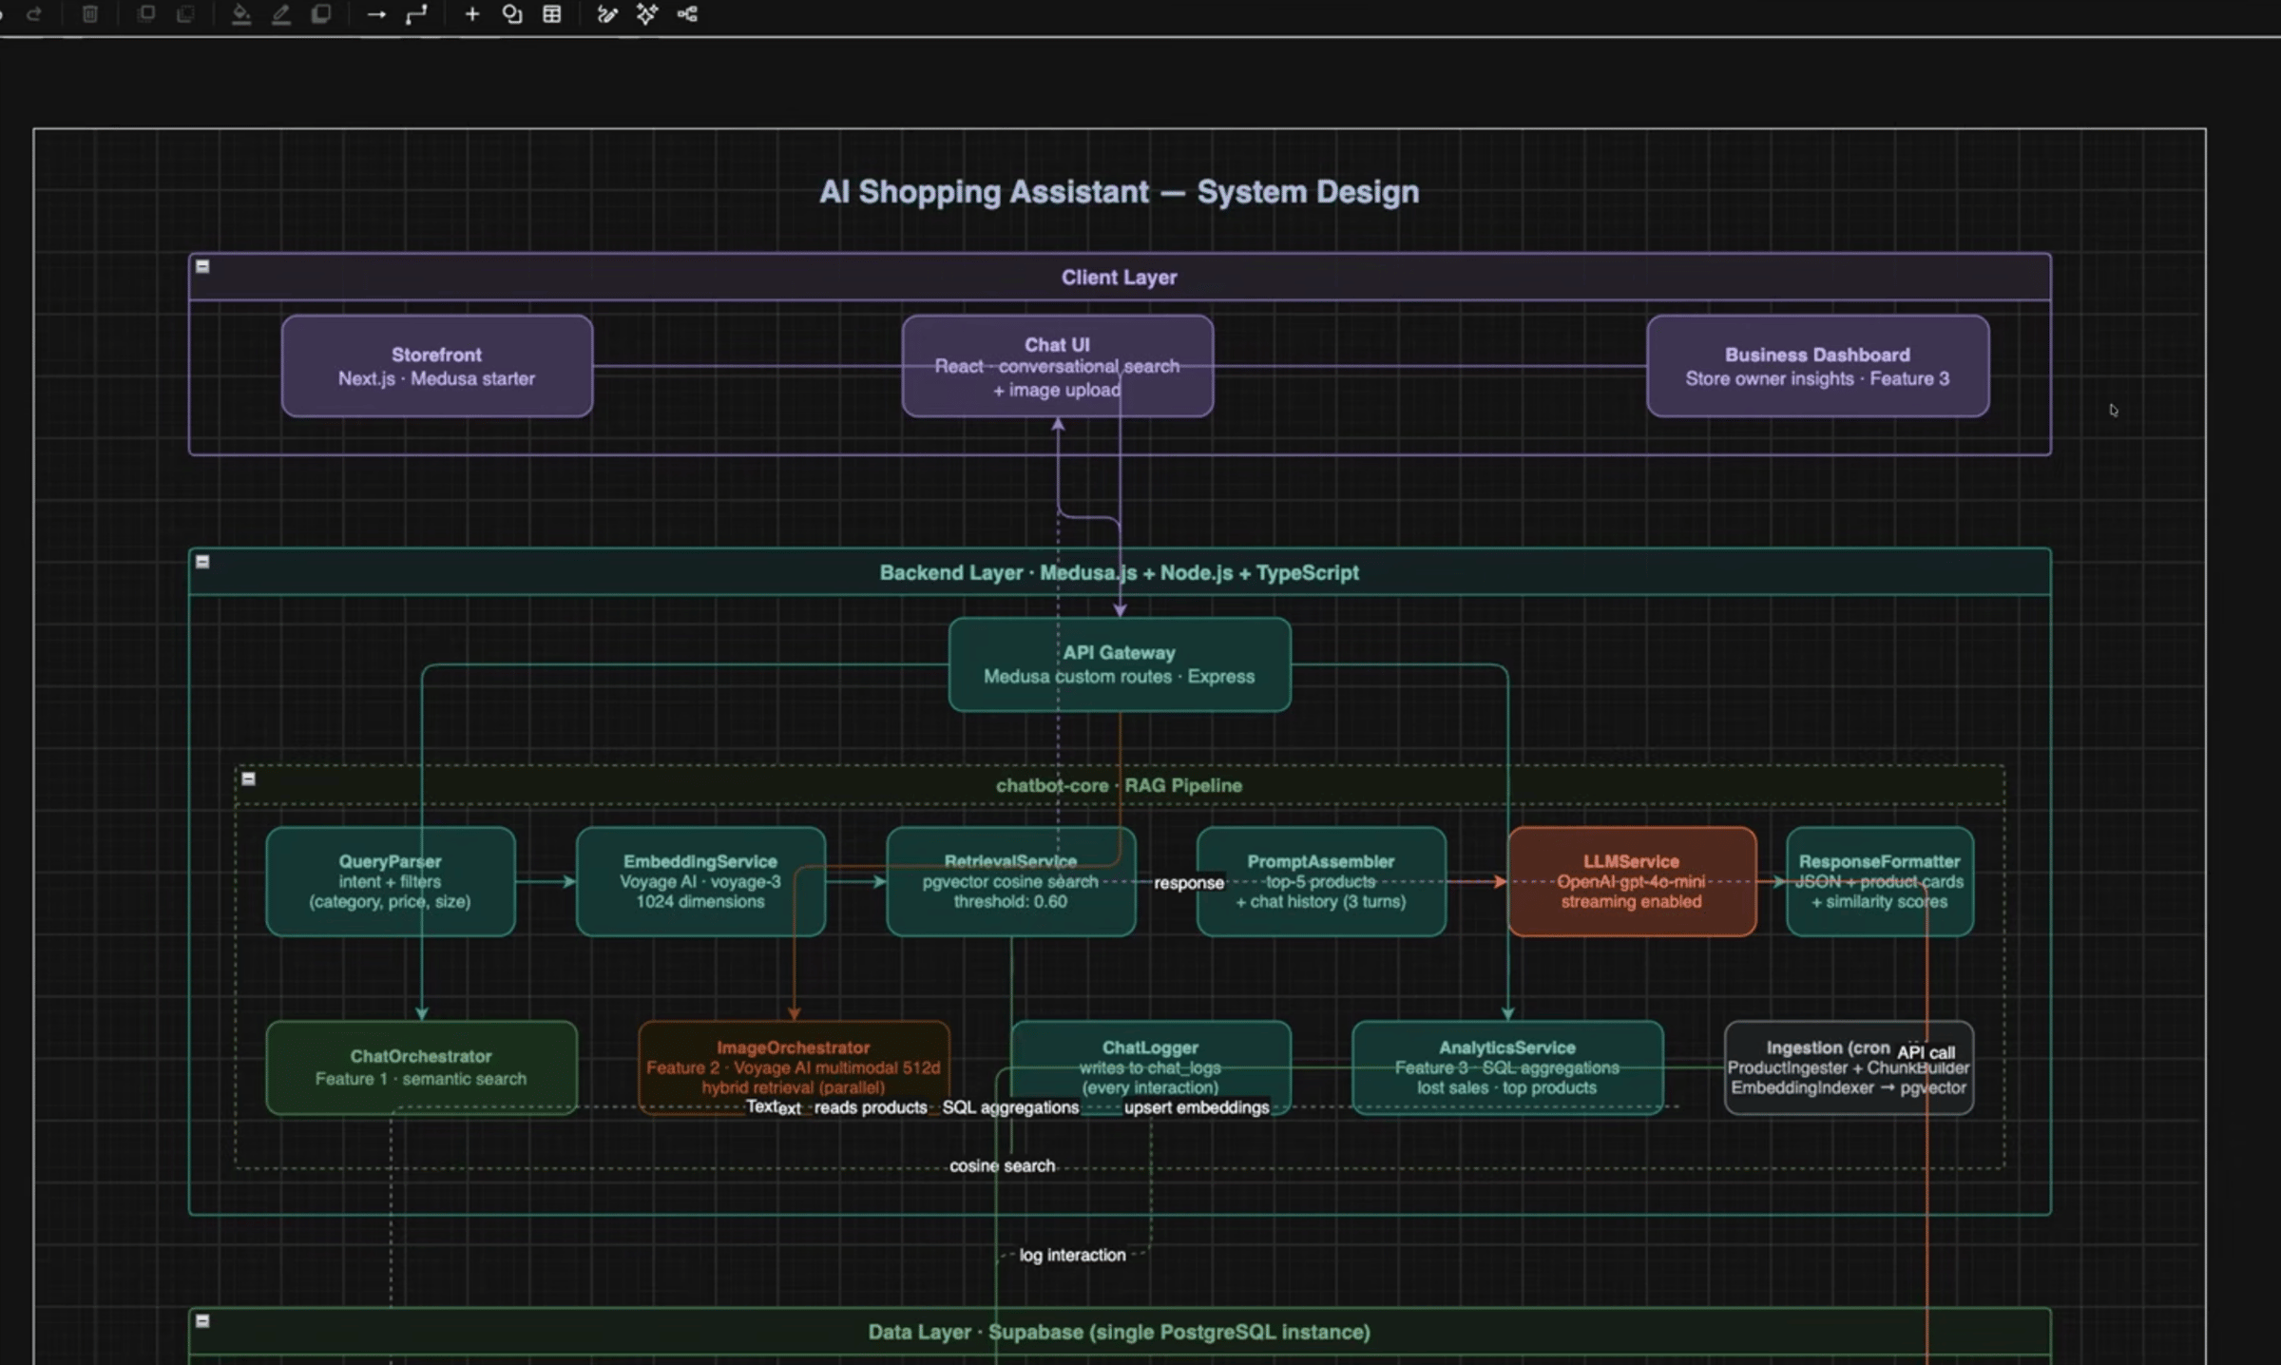Click the 'Backend Layer · Medusa.js + Node.js + TypeScript' header
The image size is (2281, 1365).
pos(1120,573)
